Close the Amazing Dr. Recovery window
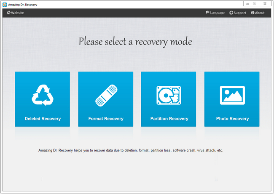Screen dimensions: 274x194 [265, 3]
